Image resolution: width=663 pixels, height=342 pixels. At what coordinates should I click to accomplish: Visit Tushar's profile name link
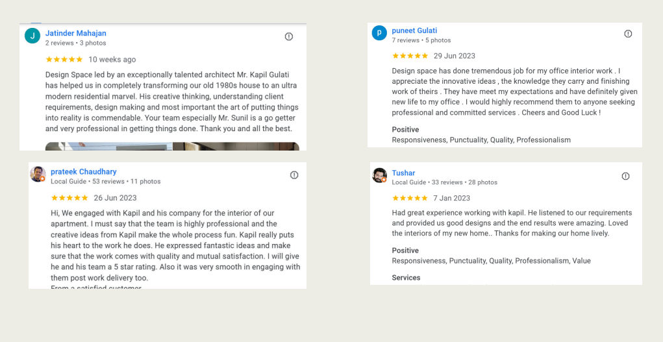click(403, 173)
